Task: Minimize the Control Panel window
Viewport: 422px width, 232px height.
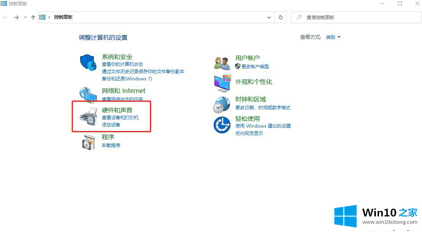Action: click(383, 3)
